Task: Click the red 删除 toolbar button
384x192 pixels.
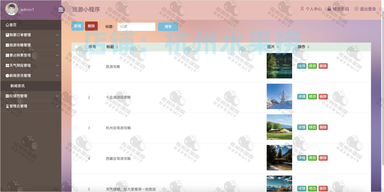Action: coord(91,26)
